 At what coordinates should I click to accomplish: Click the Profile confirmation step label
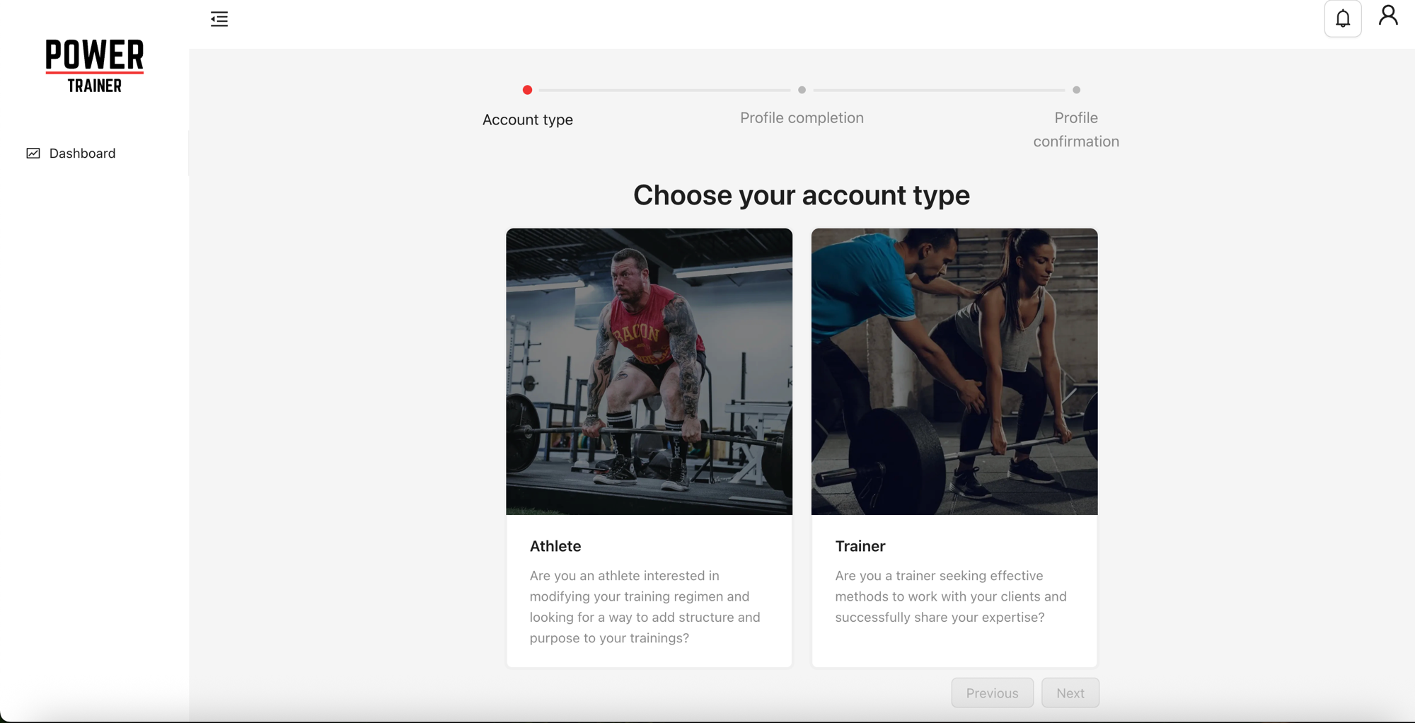(x=1076, y=129)
